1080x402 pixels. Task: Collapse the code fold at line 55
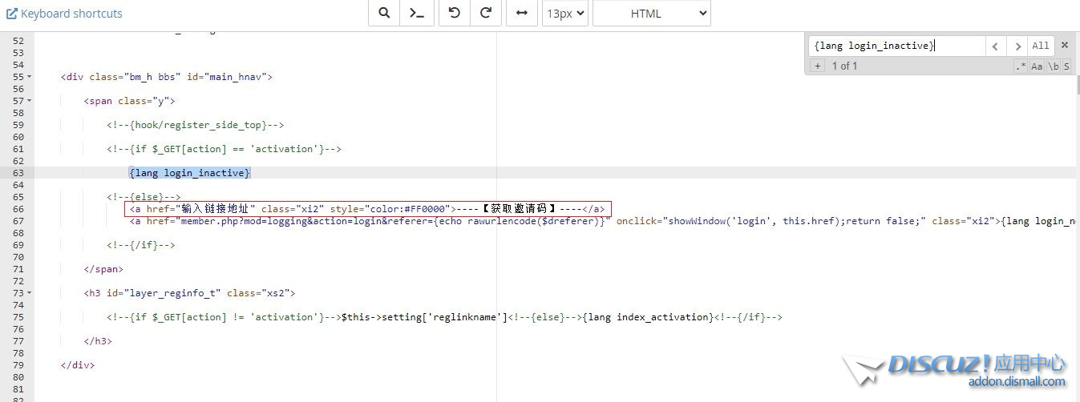30,77
